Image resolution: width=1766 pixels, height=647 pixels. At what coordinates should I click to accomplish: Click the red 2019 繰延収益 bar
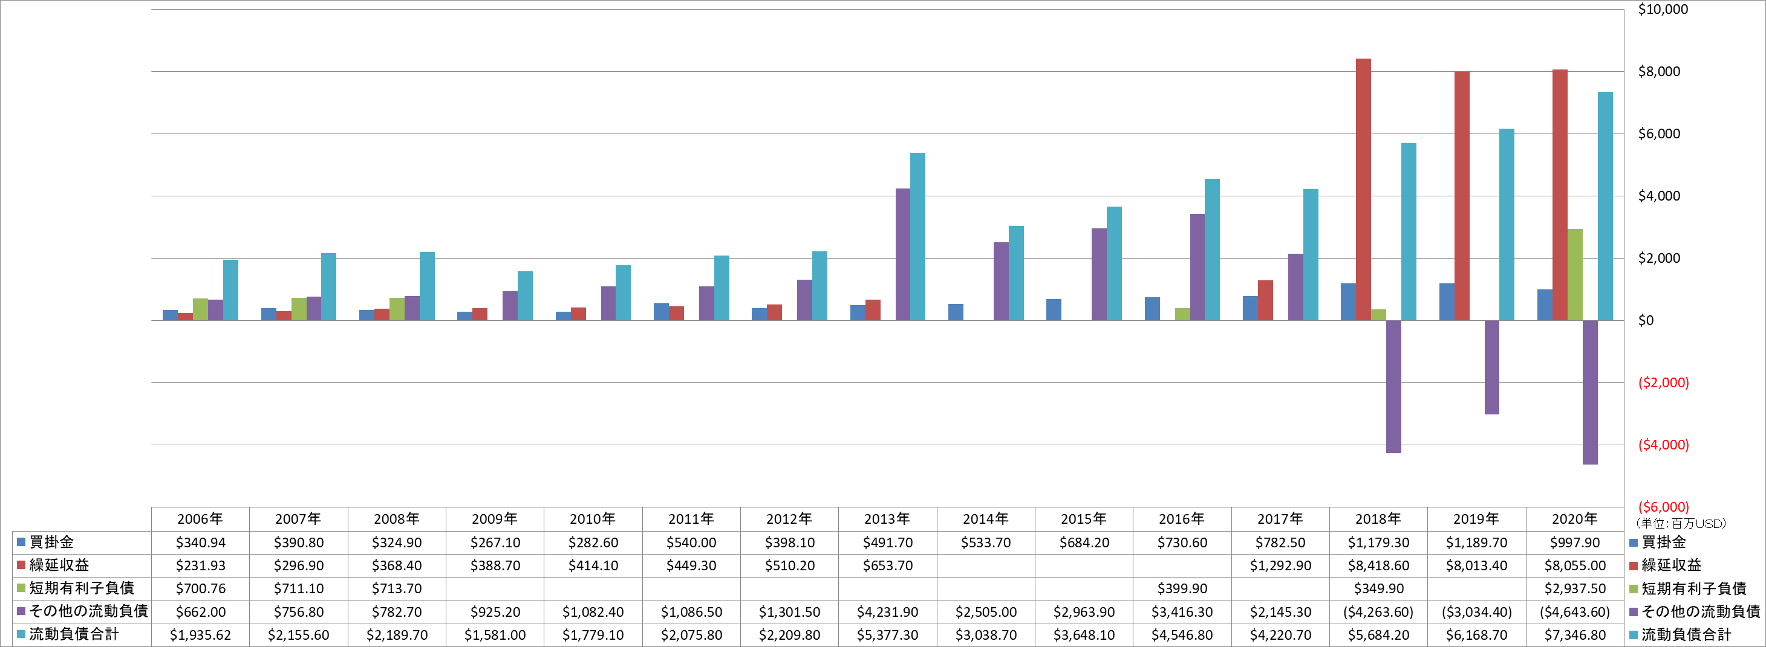tap(1462, 196)
